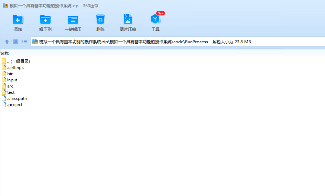Viewport: 325px width, 196px height.
Task: Open the Image Compression (图片压缩) tool
Action: pos(128,19)
